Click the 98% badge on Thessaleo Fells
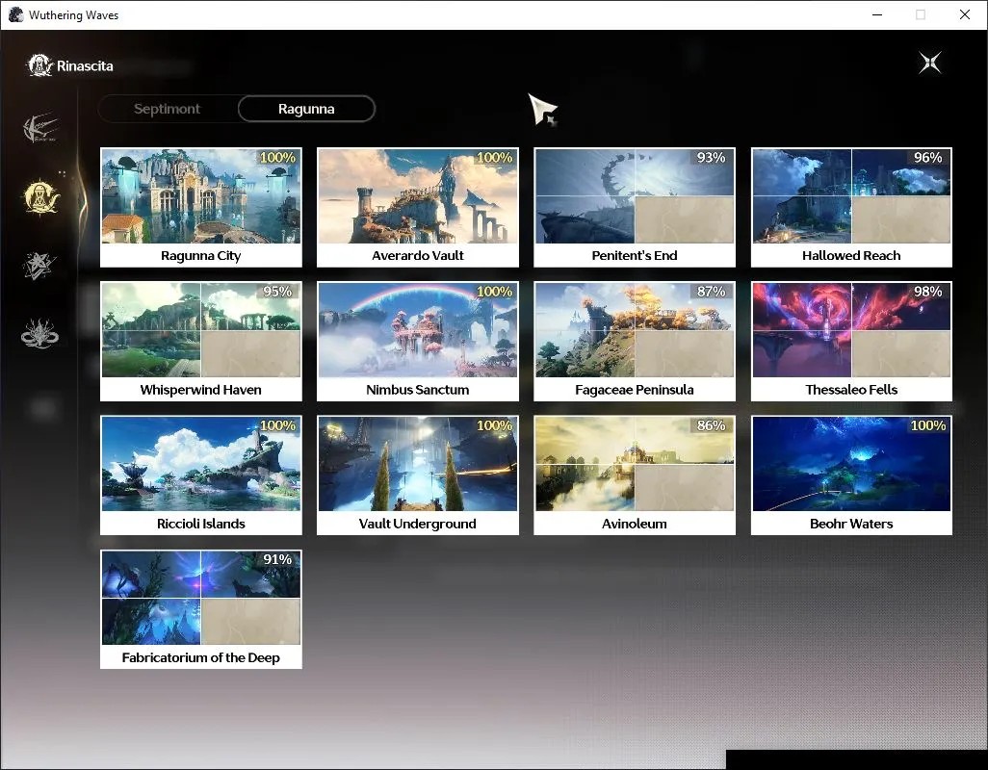This screenshot has width=988, height=770. point(928,292)
